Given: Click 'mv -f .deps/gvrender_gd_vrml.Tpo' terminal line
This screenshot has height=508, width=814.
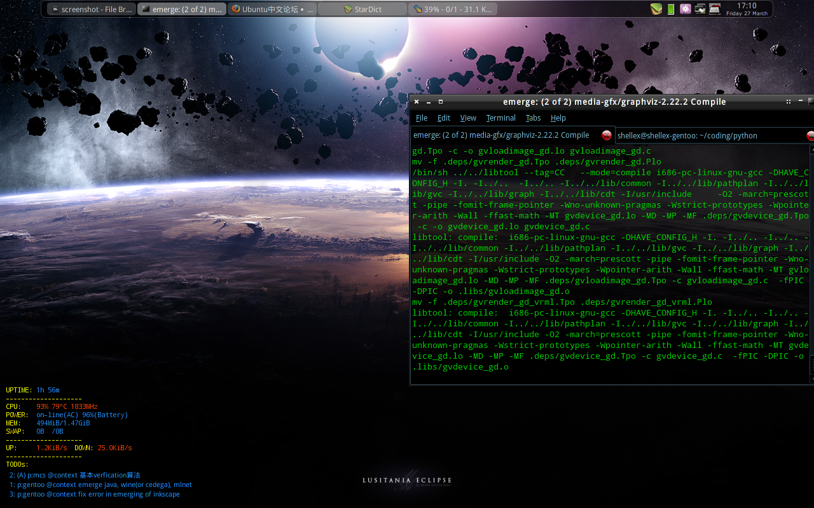Looking at the screenshot, I should 562,302.
